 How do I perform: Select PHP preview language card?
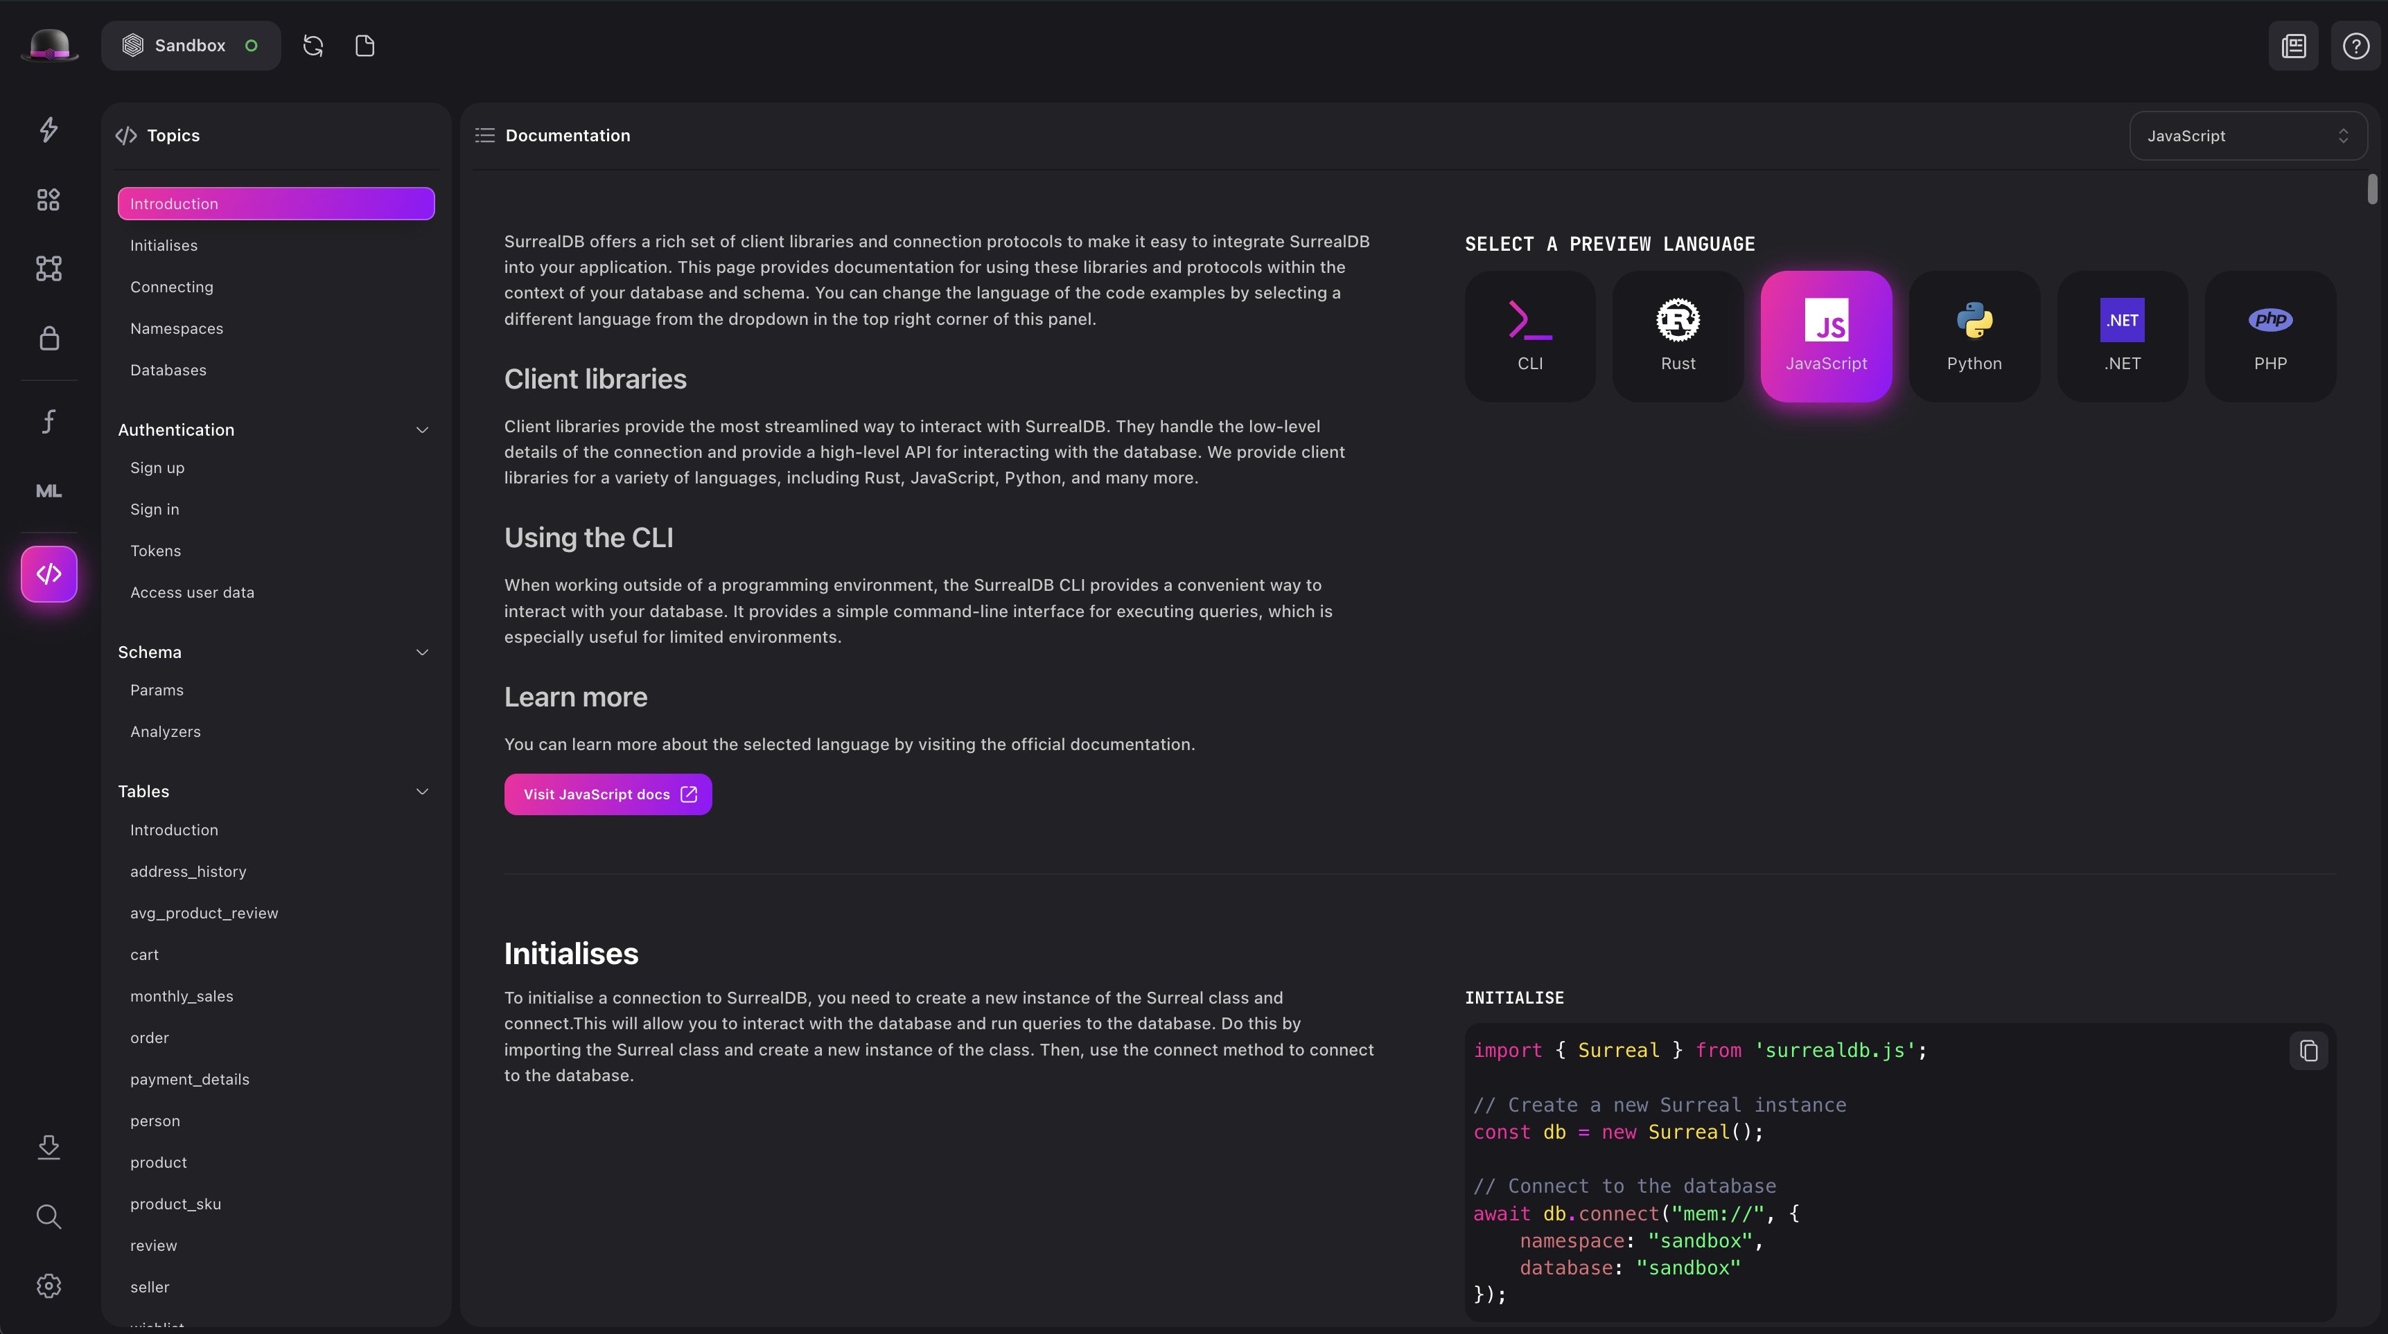[2270, 337]
